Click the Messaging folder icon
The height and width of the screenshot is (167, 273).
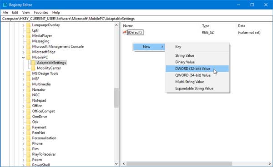point(28,41)
